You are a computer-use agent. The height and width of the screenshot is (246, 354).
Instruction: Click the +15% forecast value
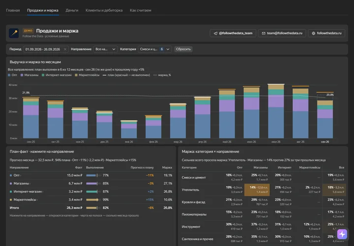[x=150, y=200]
